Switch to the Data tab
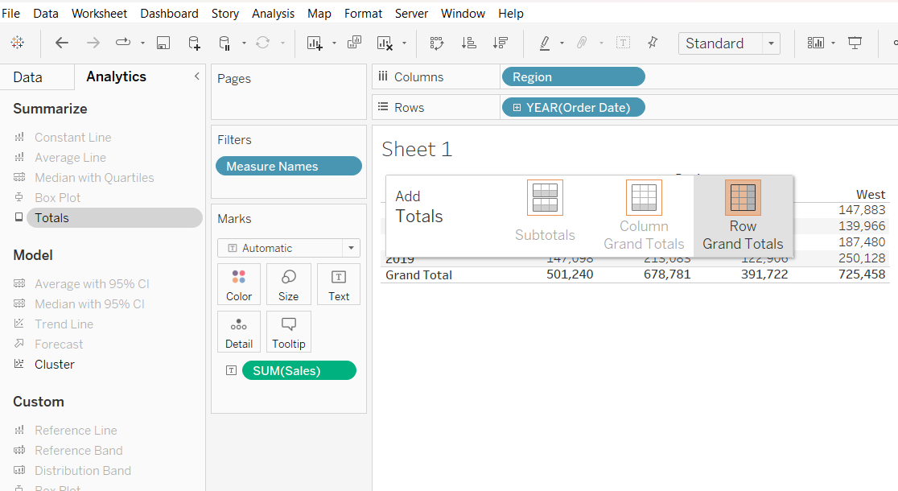Image resolution: width=898 pixels, height=491 pixels. click(x=27, y=77)
